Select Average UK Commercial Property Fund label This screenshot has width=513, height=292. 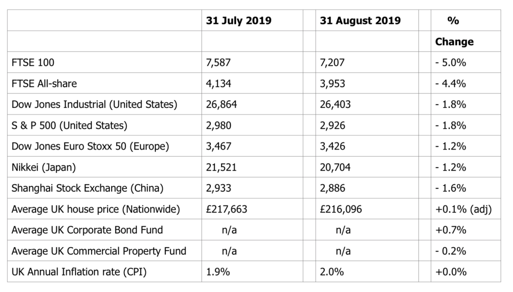coord(99,251)
